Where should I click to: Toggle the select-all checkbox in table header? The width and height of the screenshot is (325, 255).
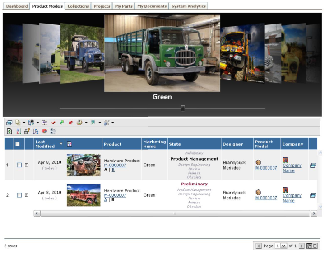(x=18, y=144)
